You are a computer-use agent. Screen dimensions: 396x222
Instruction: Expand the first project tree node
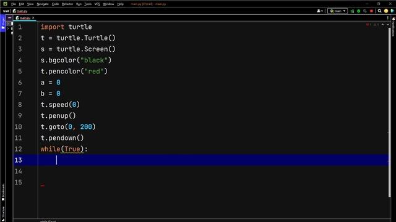point(8,23)
